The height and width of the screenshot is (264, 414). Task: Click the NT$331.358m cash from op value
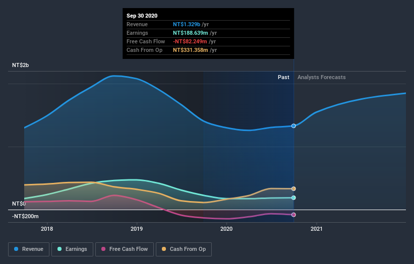[191, 50]
